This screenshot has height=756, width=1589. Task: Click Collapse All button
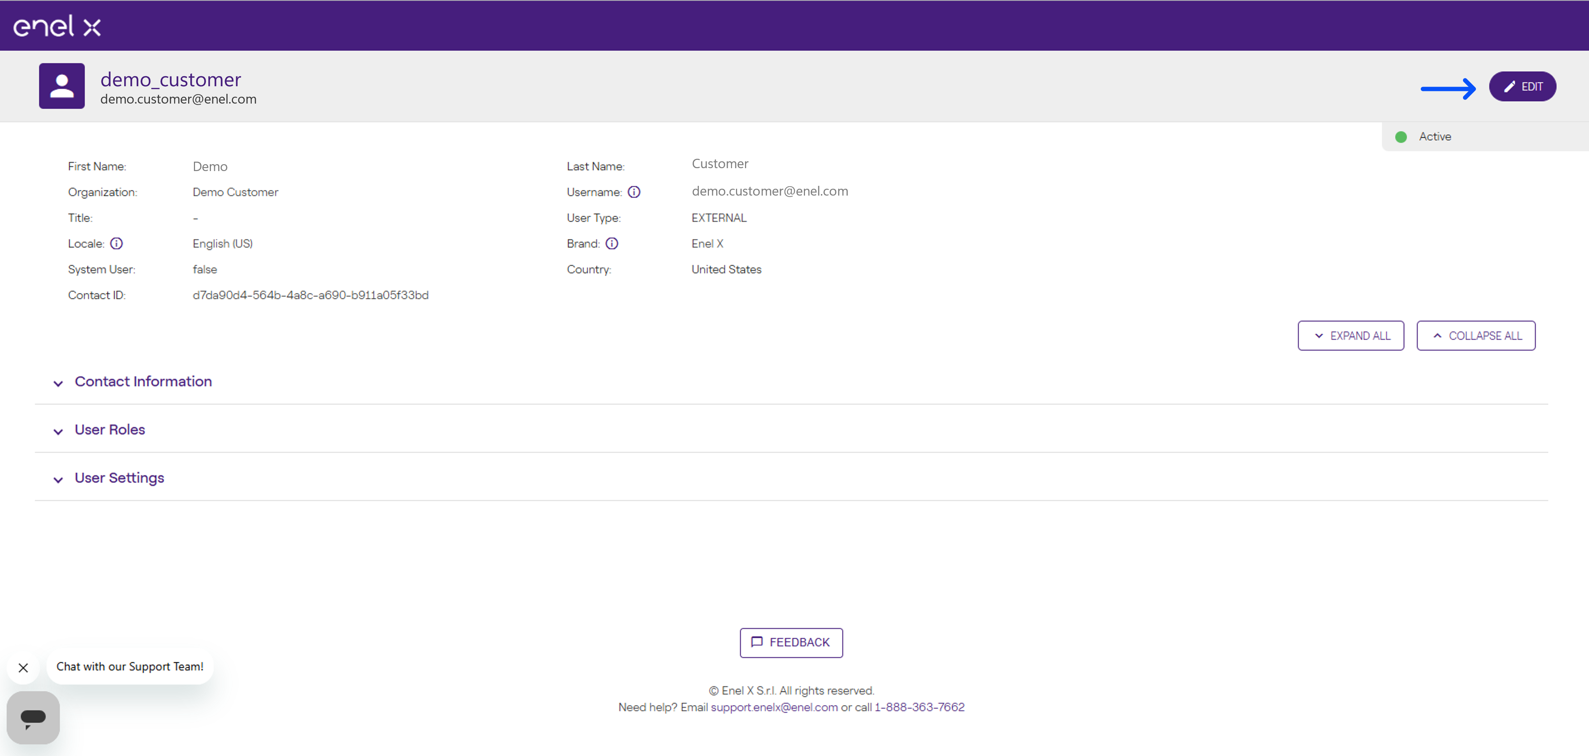tap(1476, 336)
